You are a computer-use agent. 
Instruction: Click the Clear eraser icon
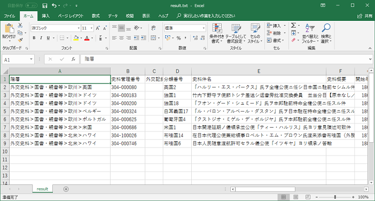[294, 40]
